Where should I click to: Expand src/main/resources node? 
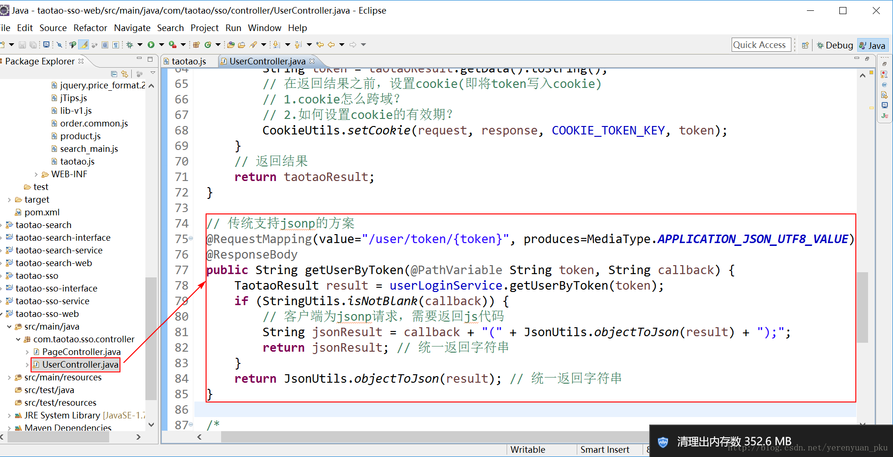(9, 378)
